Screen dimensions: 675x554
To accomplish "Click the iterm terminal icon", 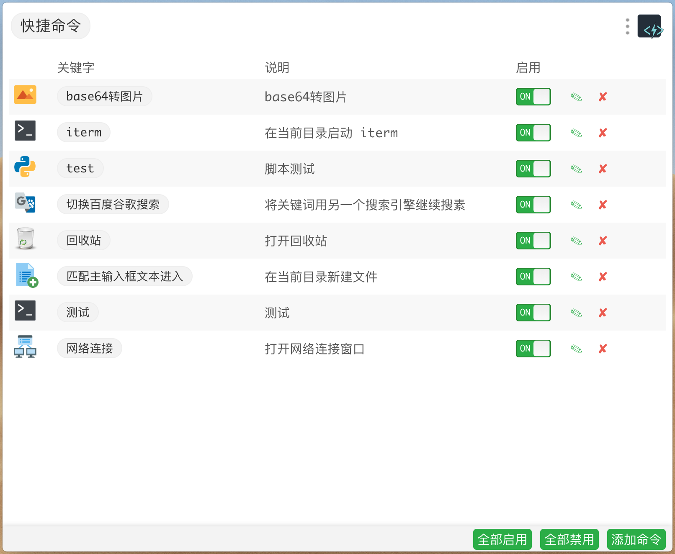I will [25, 131].
